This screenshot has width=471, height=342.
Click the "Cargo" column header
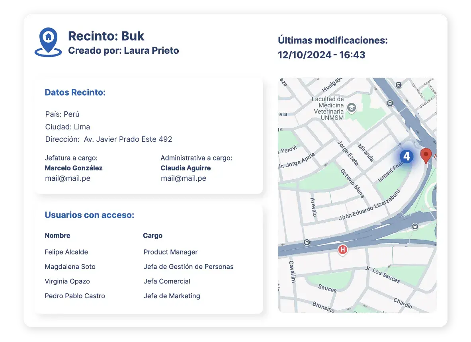point(152,236)
